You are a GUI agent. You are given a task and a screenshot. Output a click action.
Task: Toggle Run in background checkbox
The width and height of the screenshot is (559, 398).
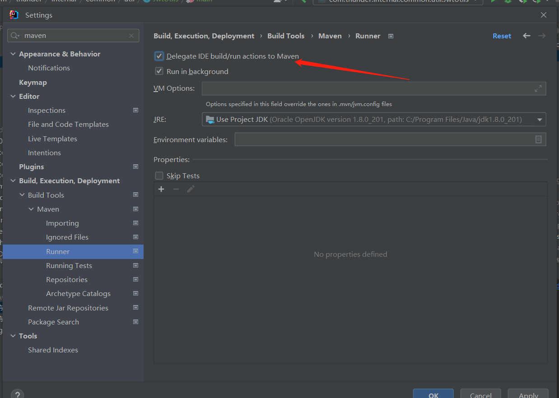point(159,71)
